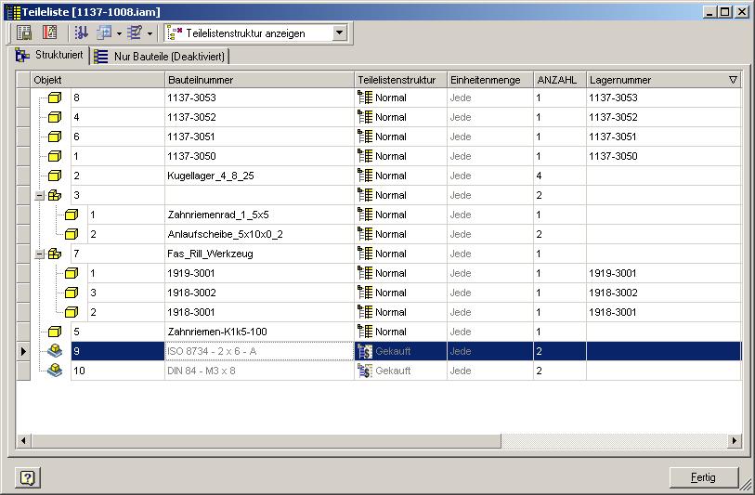Screen dimensions: 755x495
Task: Click part icon of 1137-3053 row
Action: pos(55,98)
